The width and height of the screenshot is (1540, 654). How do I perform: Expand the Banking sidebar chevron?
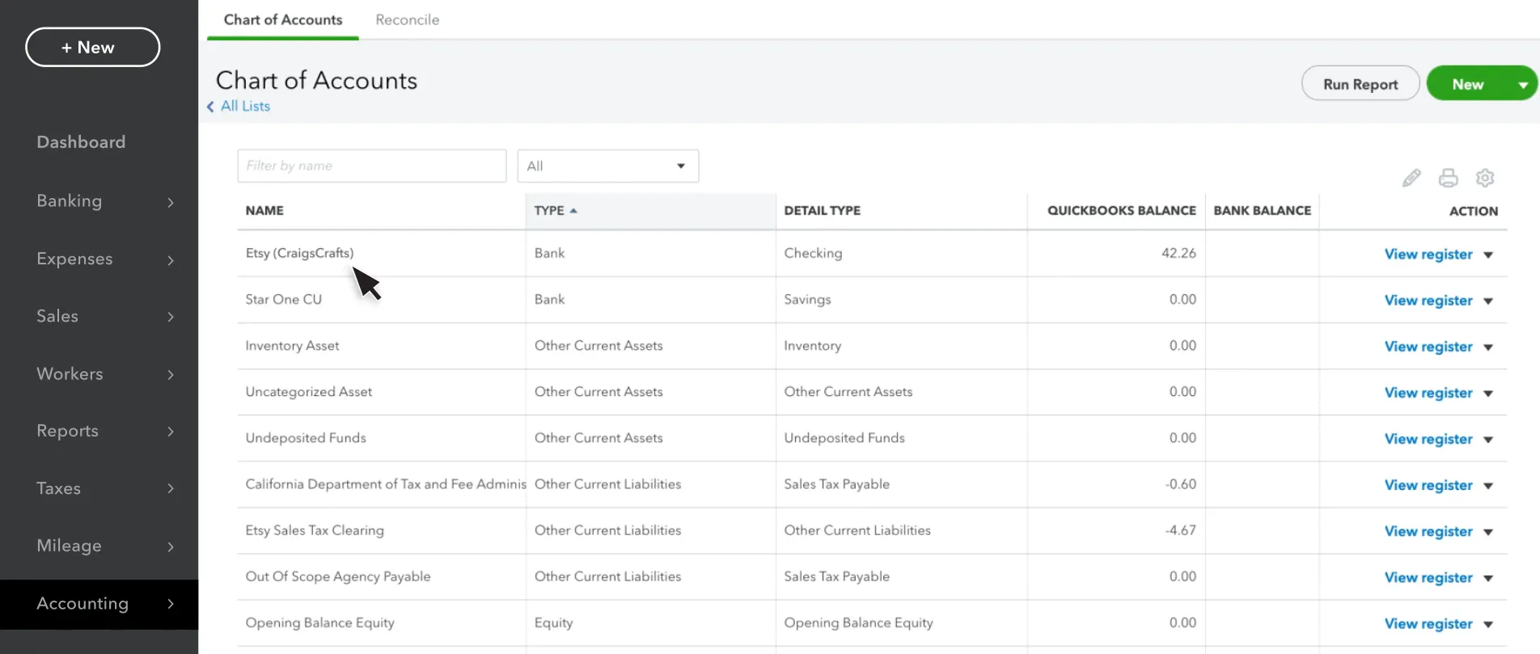(x=171, y=202)
